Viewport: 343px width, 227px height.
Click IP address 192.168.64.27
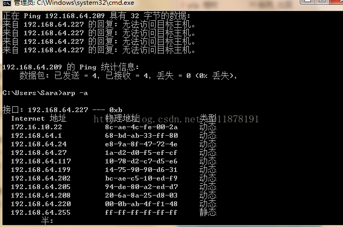click(x=39, y=152)
